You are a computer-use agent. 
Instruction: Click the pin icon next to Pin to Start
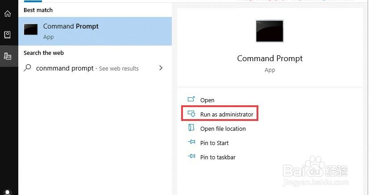coord(191,143)
